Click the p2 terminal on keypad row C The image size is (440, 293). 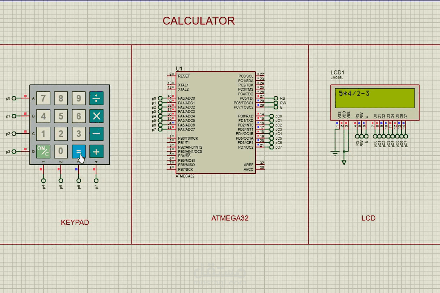point(14,134)
